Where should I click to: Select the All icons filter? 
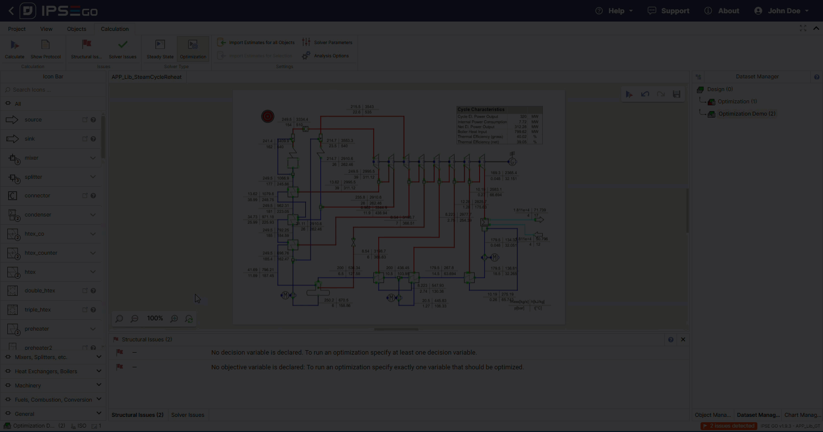coord(18,104)
